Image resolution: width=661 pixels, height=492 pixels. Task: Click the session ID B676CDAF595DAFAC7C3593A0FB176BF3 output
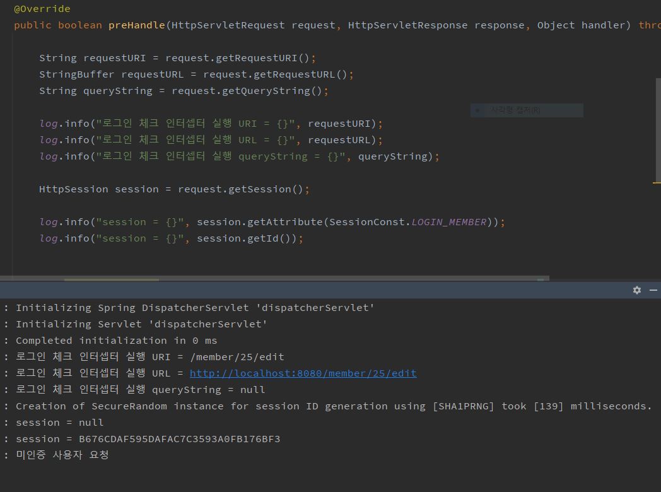point(179,439)
